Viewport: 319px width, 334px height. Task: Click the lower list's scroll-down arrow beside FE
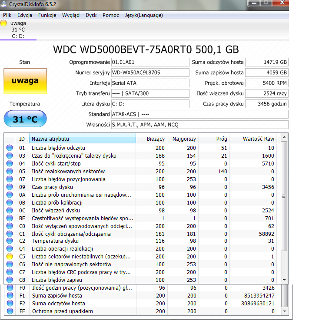point(285,311)
